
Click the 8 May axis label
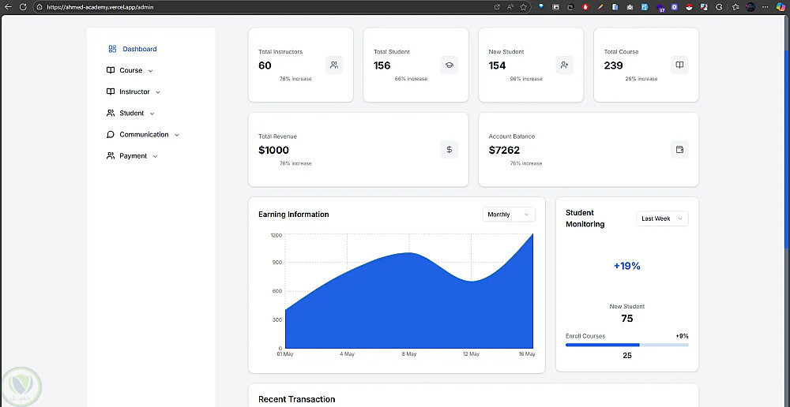tap(409, 354)
